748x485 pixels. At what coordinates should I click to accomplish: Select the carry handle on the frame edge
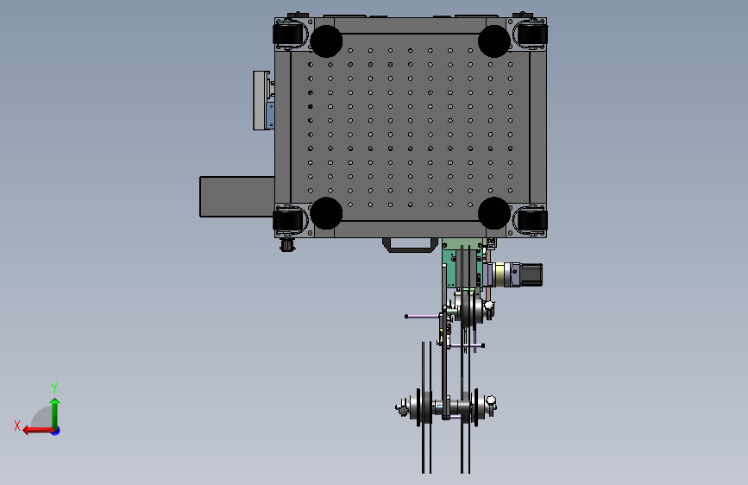411,245
